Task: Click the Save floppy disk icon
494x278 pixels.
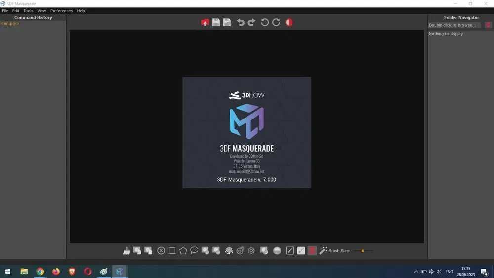Action: pyautogui.click(x=216, y=22)
